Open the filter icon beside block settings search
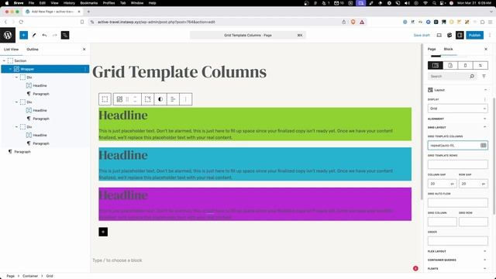The height and width of the screenshot is (279, 496). coord(484,76)
